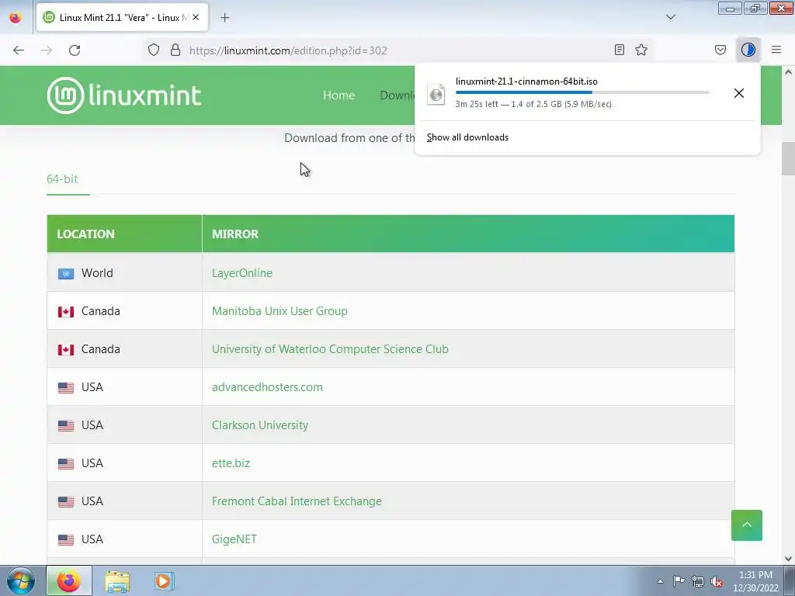This screenshot has height=596, width=795.
Task: Click the forward navigation arrow
Action: pos(47,50)
